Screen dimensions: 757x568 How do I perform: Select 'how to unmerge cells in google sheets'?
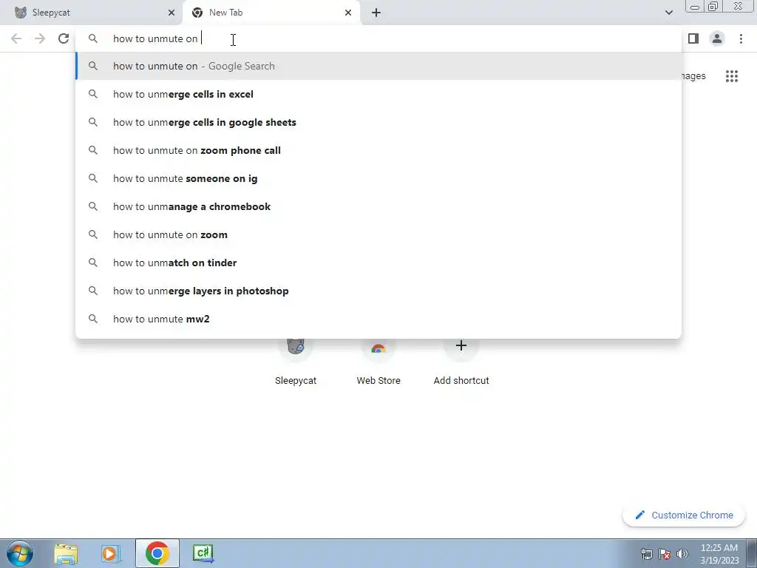378,122
